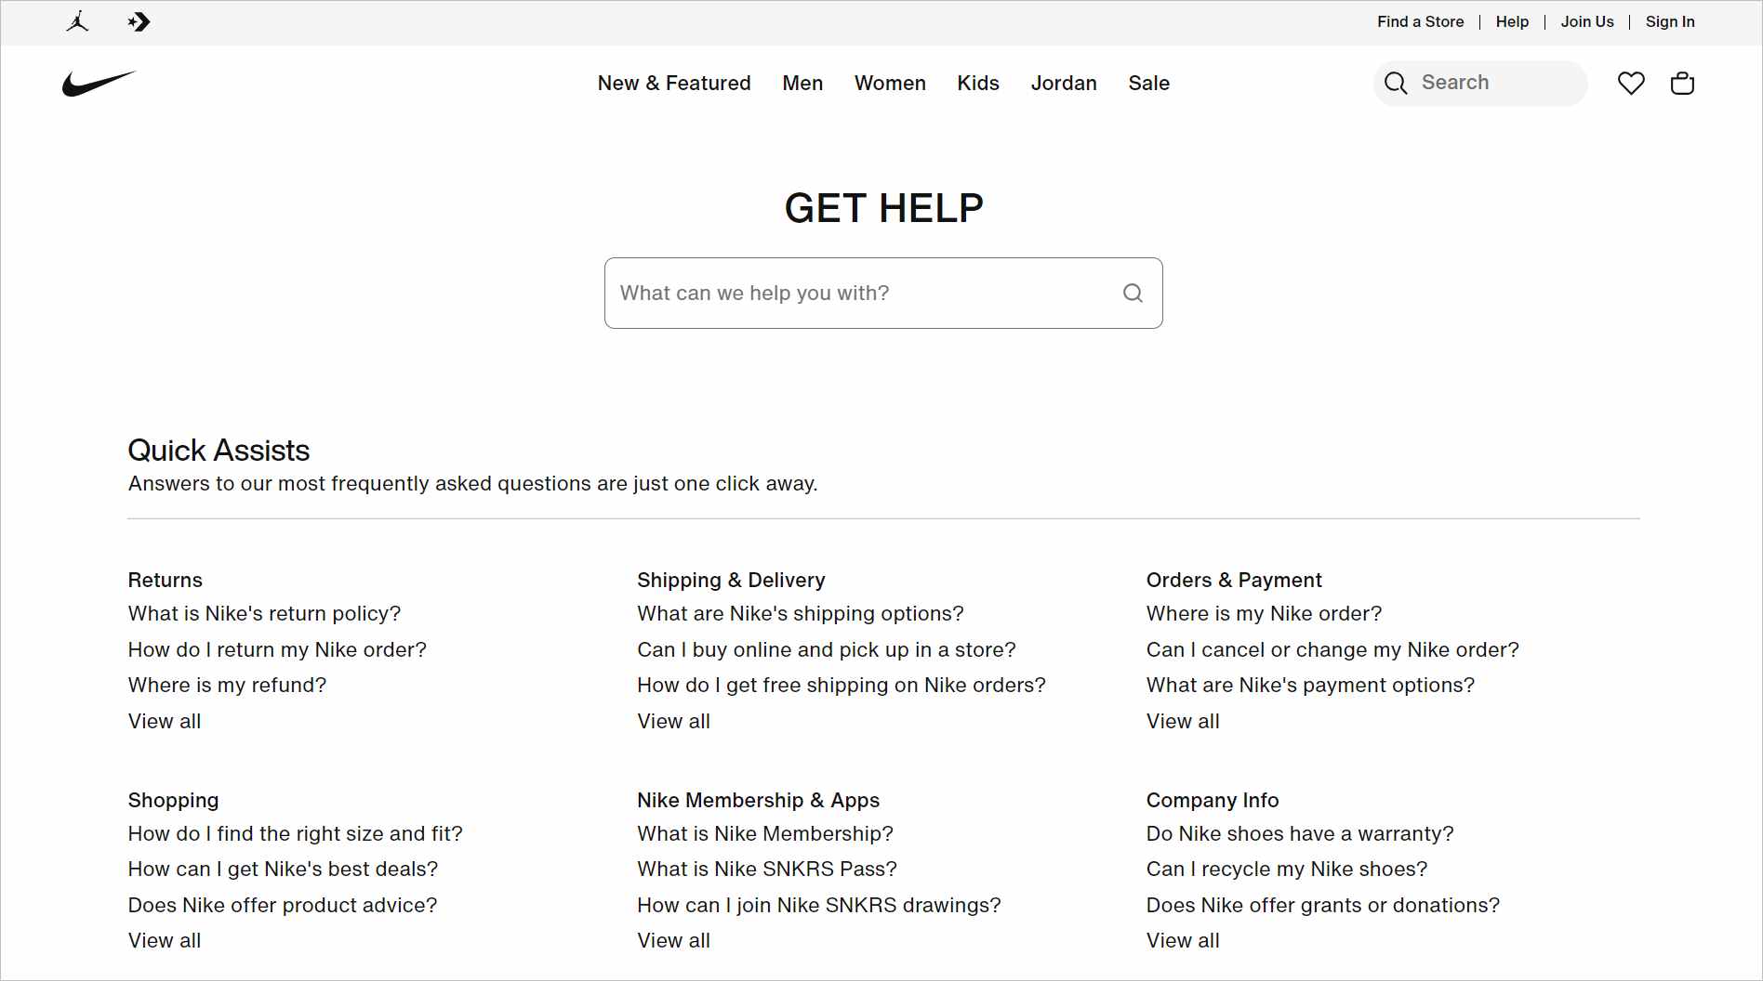Open the Orders & Payment heading
This screenshot has width=1763, height=981.
(x=1233, y=581)
